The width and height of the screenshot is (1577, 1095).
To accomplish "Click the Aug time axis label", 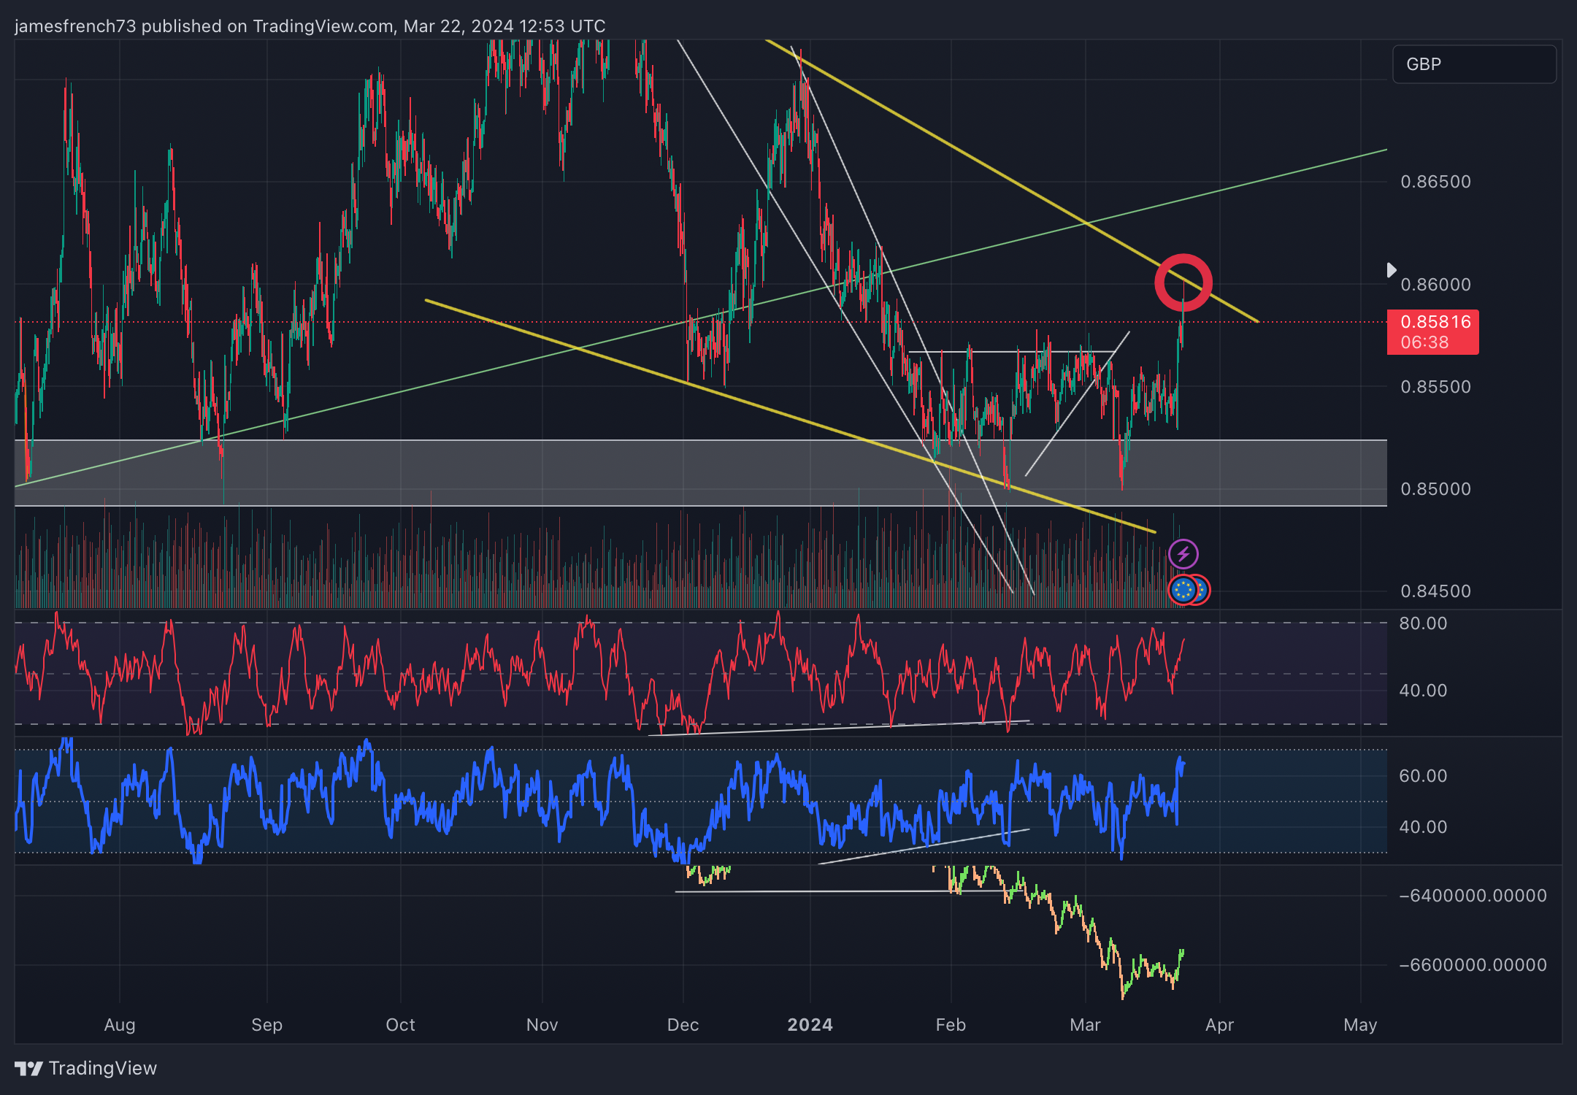I will [120, 1025].
